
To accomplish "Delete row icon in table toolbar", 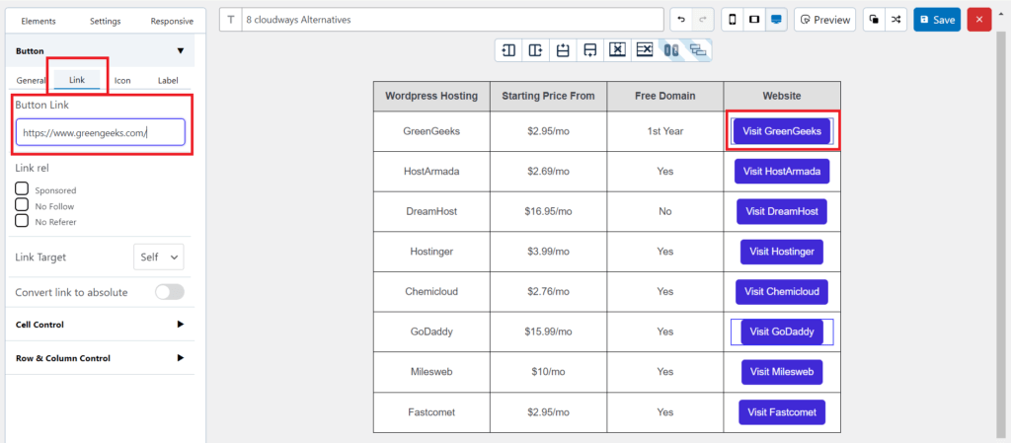I will point(644,49).
